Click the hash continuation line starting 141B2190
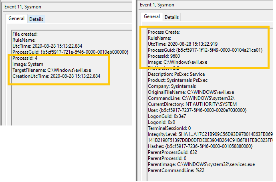 pyautogui.click(x=210, y=140)
